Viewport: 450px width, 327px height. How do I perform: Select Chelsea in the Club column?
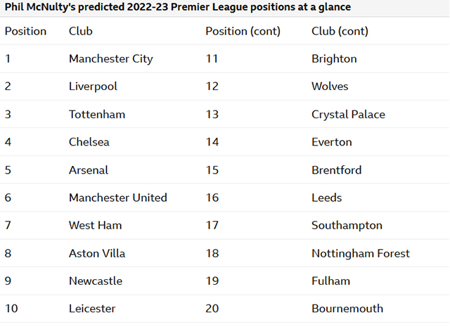point(89,142)
